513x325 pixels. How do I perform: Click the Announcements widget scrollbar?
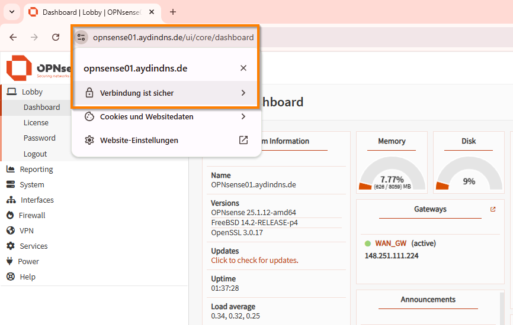point(502,308)
